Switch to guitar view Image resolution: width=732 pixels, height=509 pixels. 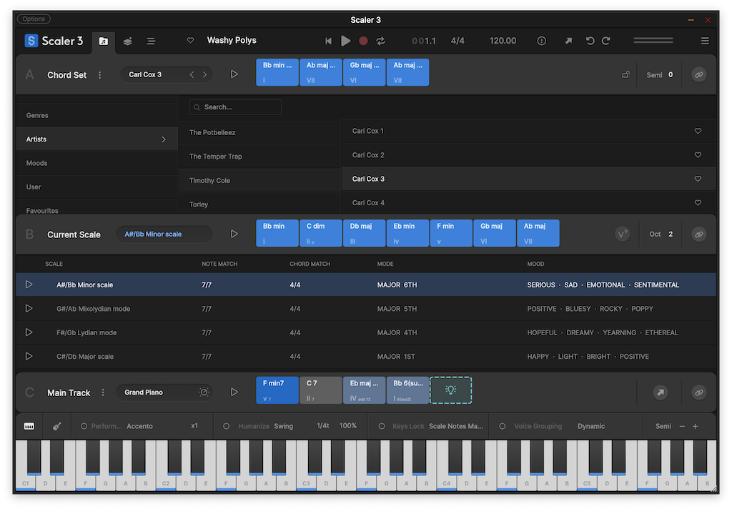[x=56, y=426]
